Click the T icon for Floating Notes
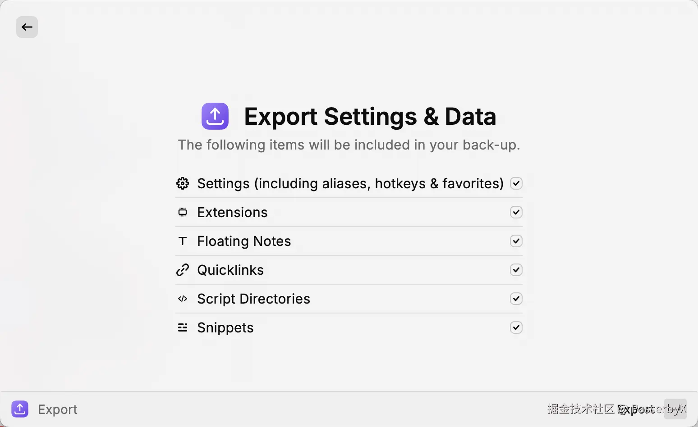The image size is (698, 427). click(x=183, y=241)
